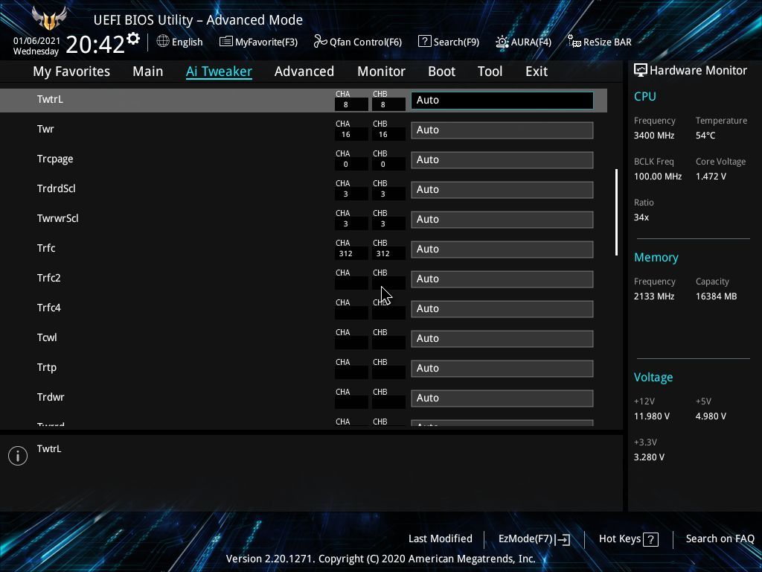
Task: Select the Trfc4 setting label
Action: (x=48, y=308)
